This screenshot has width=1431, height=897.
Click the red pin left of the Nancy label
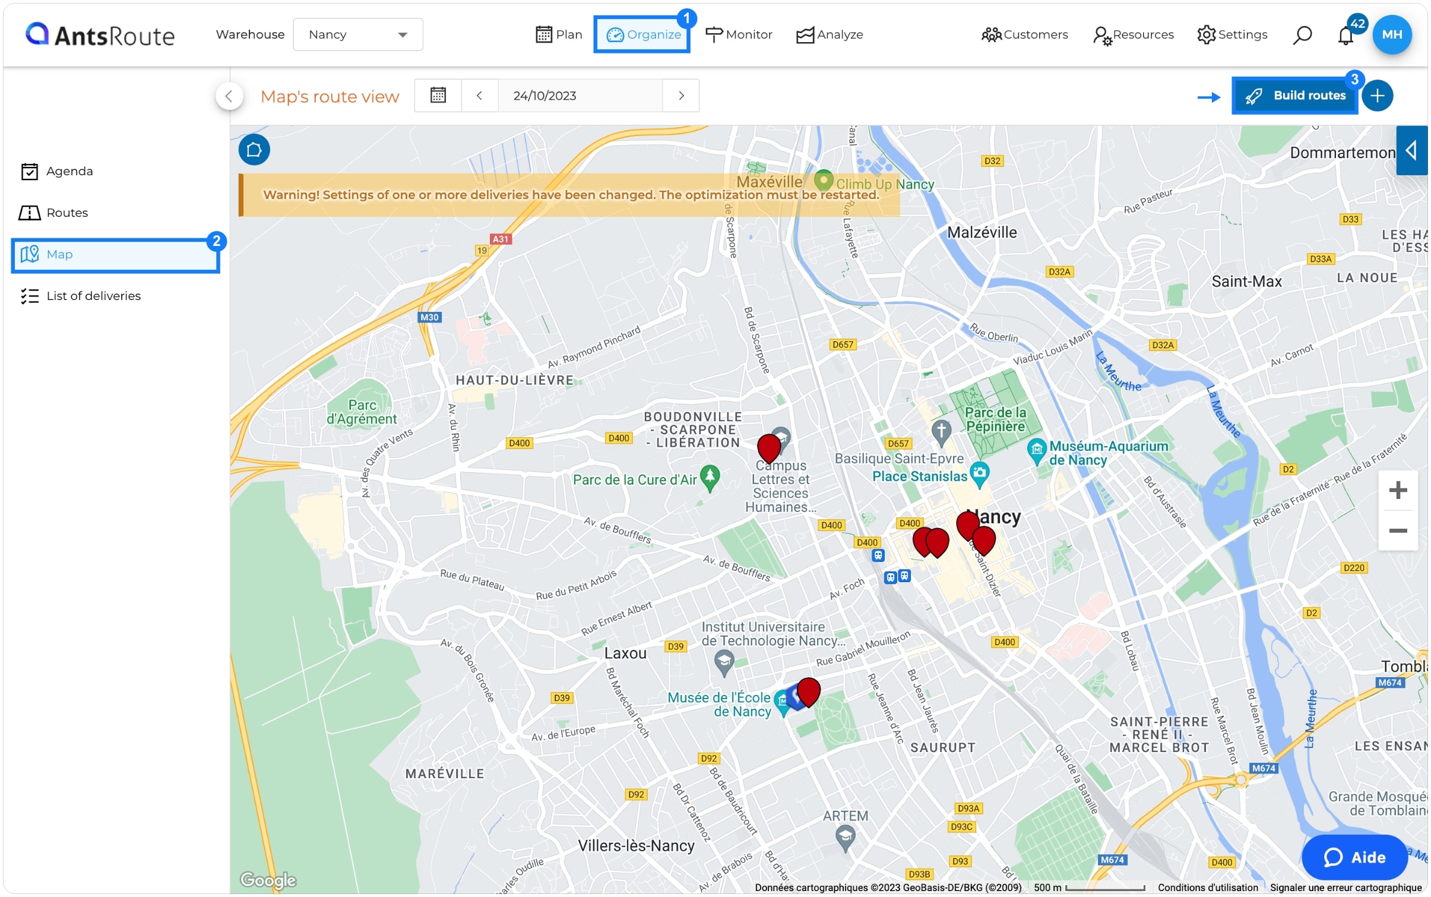[967, 525]
